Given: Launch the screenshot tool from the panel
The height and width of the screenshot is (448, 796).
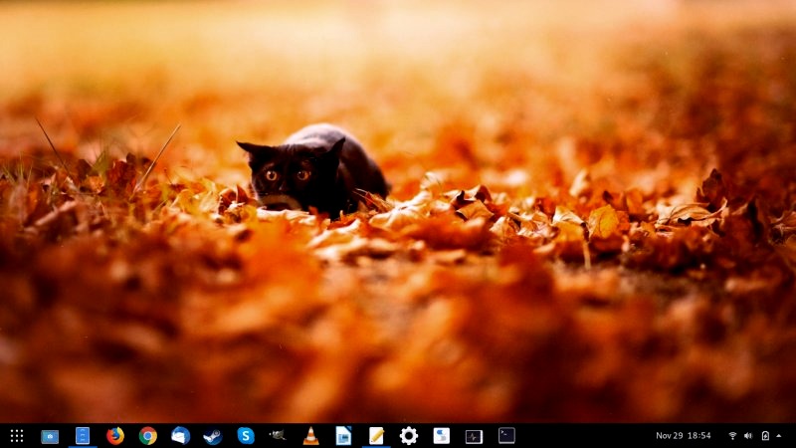Looking at the screenshot, I should pyautogui.click(x=50, y=436).
